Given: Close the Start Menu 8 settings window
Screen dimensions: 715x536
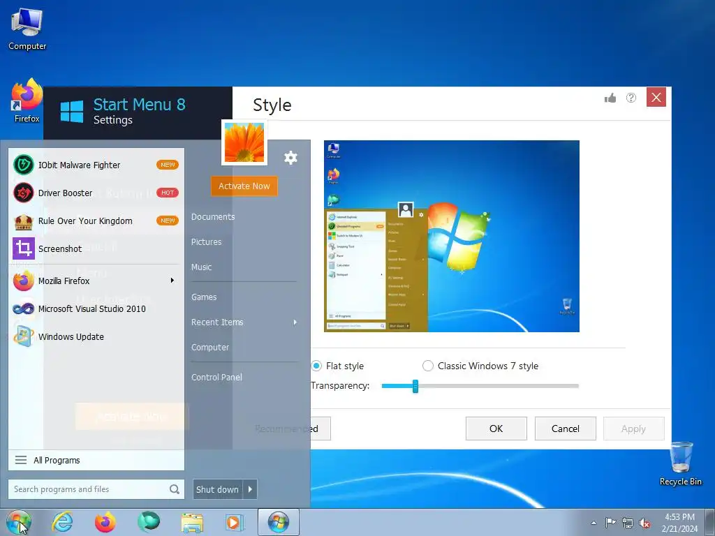Looking at the screenshot, I should pyautogui.click(x=656, y=98).
